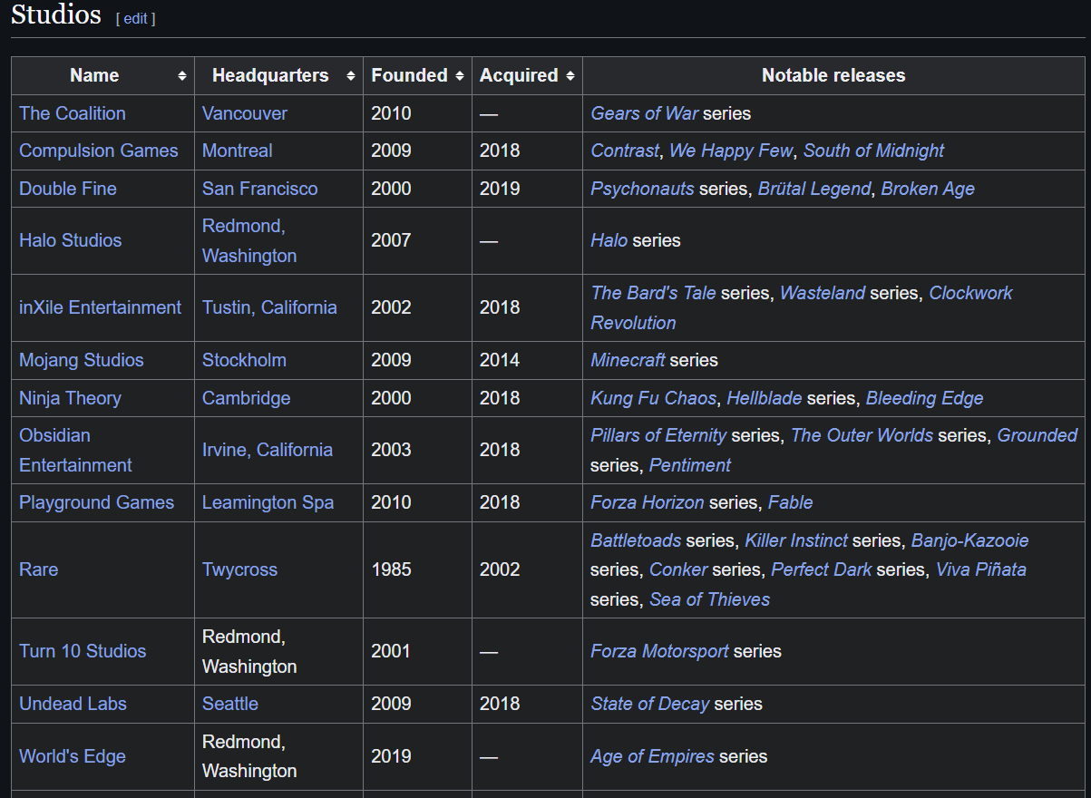Follow the Cambridge headquarters link

247,398
